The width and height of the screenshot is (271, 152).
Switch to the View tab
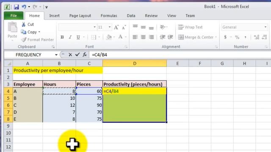click(171, 16)
